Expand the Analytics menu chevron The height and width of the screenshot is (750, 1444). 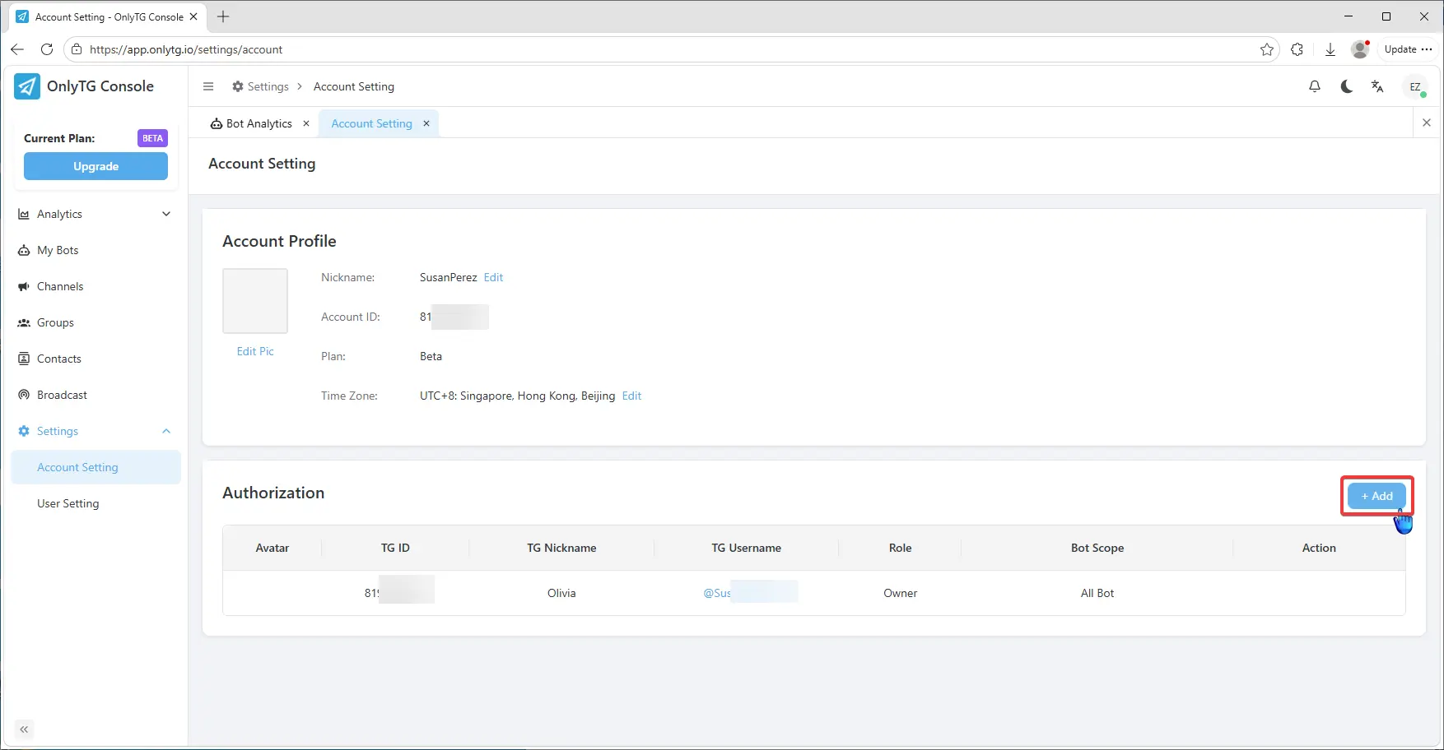pyautogui.click(x=166, y=214)
